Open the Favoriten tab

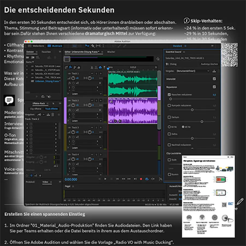coord(46,52)
